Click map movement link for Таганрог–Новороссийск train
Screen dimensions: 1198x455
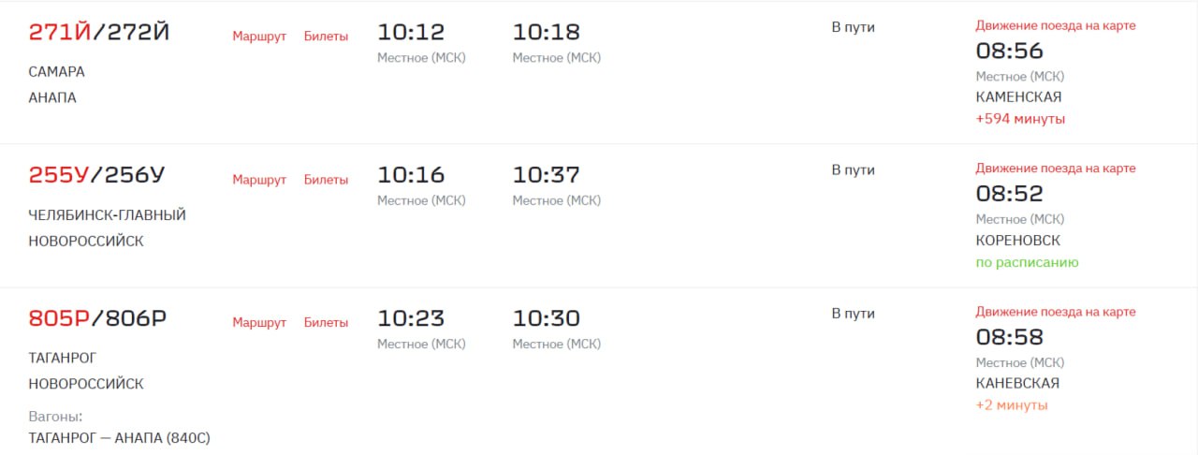point(1056,312)
